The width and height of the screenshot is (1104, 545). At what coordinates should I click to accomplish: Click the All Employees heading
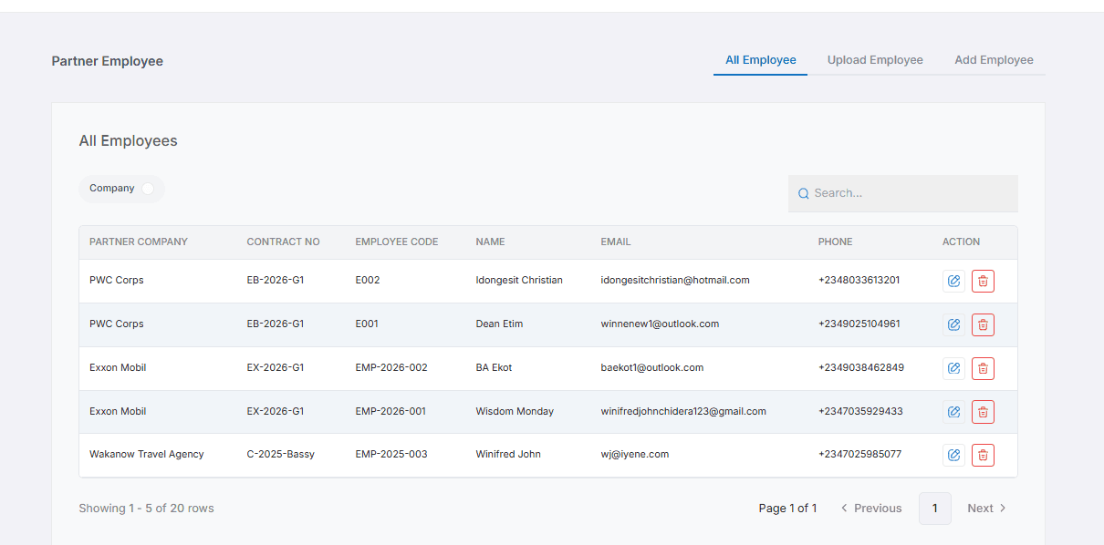[x=128, y=141]
